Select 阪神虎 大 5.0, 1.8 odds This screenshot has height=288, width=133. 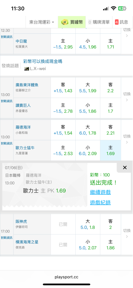pyautogui.click(x=88, y=224)
